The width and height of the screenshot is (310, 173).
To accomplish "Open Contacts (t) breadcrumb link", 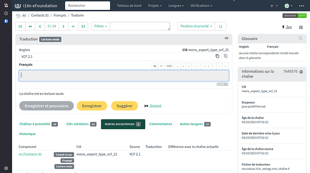I will click(x=40, y=15).
